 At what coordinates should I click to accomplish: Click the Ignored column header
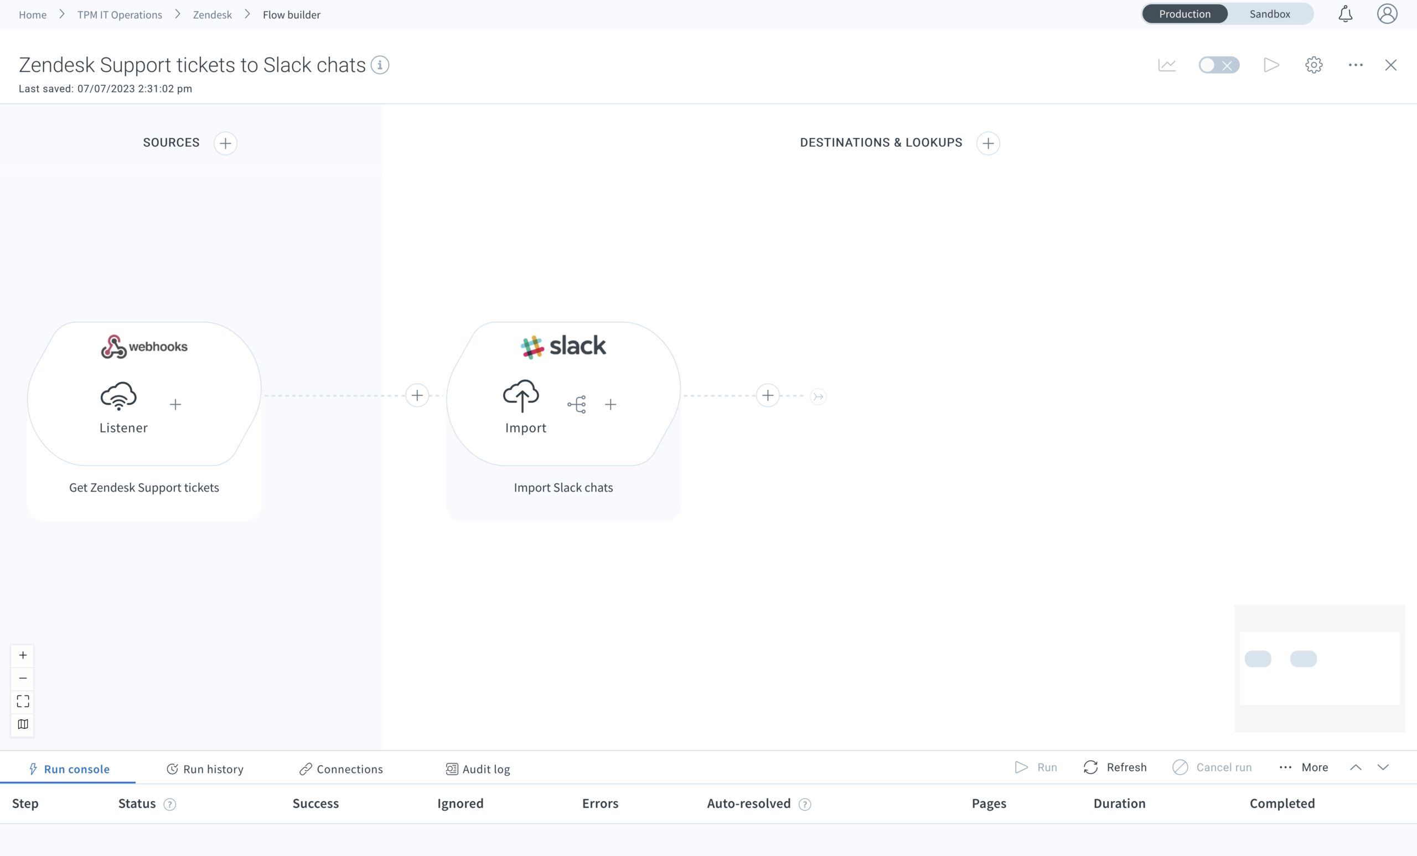[460, 803]
